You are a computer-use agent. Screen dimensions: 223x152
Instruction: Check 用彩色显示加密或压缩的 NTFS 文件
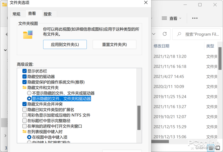(25, 115)
